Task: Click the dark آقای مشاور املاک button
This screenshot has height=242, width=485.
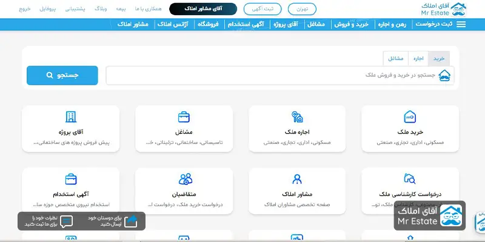Action: click(x=203, y=9)
